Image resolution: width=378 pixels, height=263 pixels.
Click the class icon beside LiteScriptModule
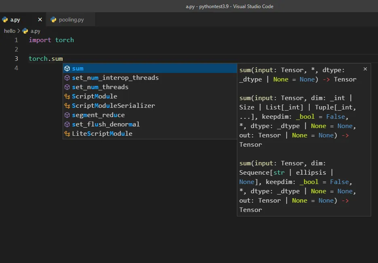coord(67,133)
